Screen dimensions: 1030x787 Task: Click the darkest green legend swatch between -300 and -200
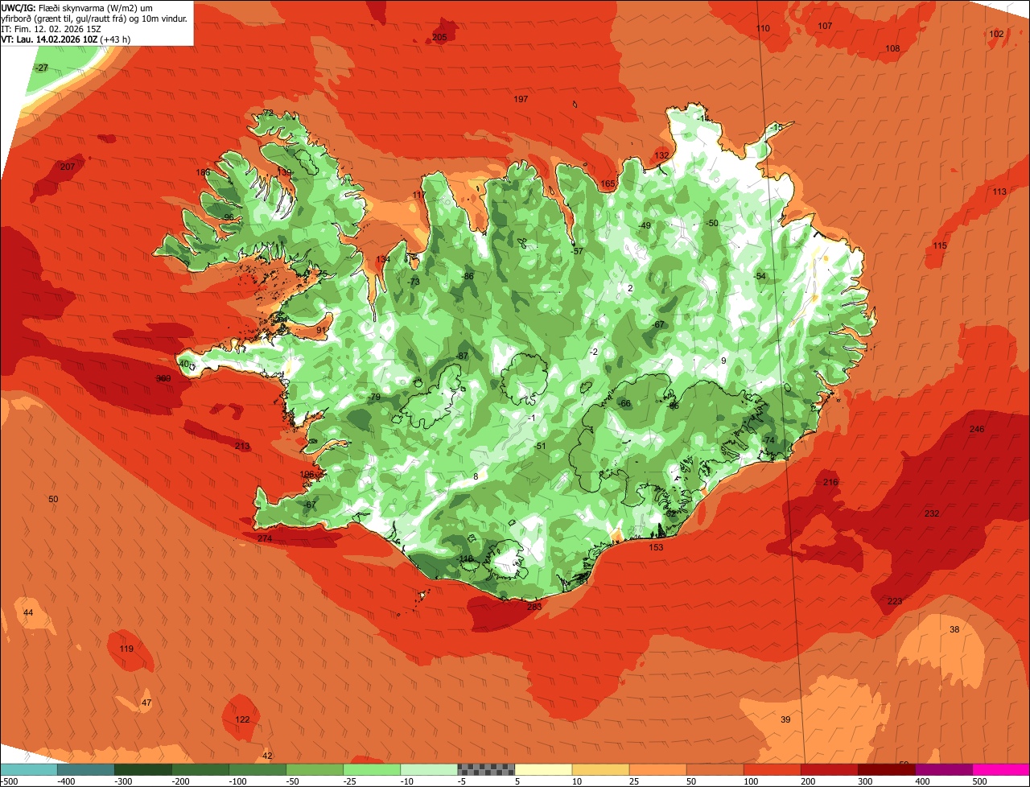[x=142, y=769]
